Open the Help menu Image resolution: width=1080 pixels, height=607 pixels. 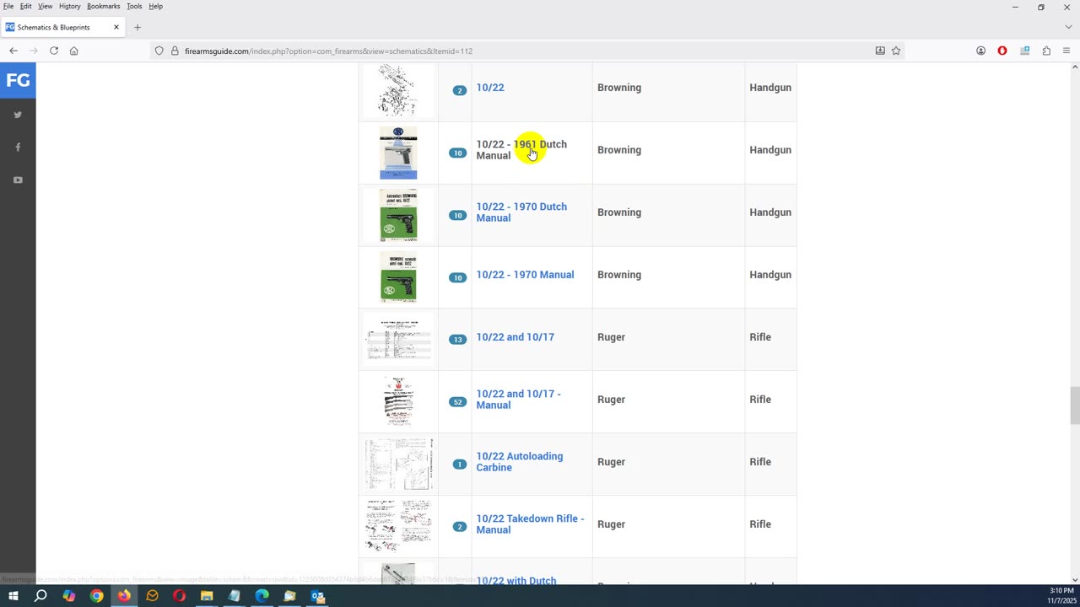click(156, 6)
